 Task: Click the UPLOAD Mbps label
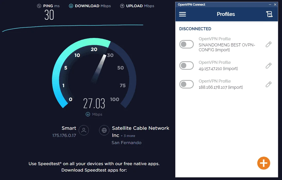[x=140, y=6]
